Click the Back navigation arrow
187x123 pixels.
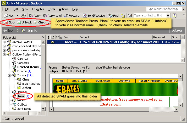8,30
